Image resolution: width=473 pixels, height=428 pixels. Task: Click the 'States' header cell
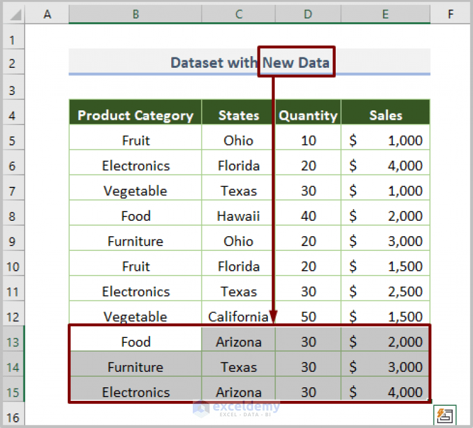click(x=238, y=112)
